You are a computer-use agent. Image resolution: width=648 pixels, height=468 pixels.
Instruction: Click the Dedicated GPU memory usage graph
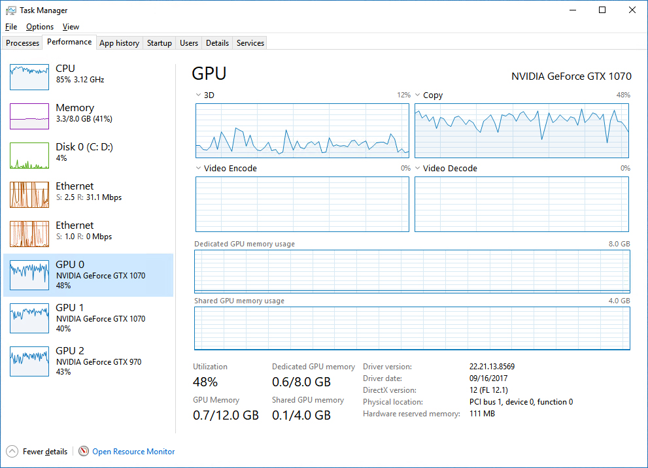[x=412, y=271]
